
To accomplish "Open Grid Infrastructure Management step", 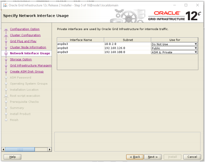I will click(31, 66).
